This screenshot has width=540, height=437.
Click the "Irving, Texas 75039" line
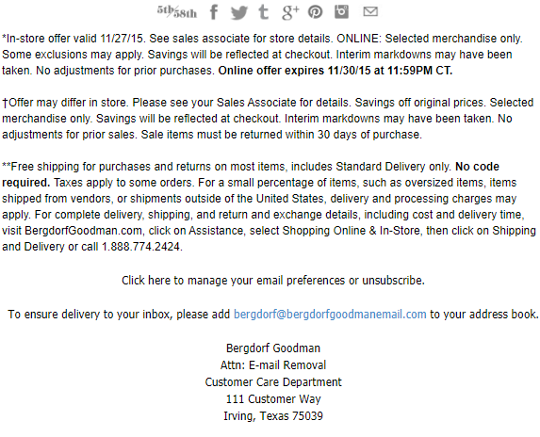point(273,416)
